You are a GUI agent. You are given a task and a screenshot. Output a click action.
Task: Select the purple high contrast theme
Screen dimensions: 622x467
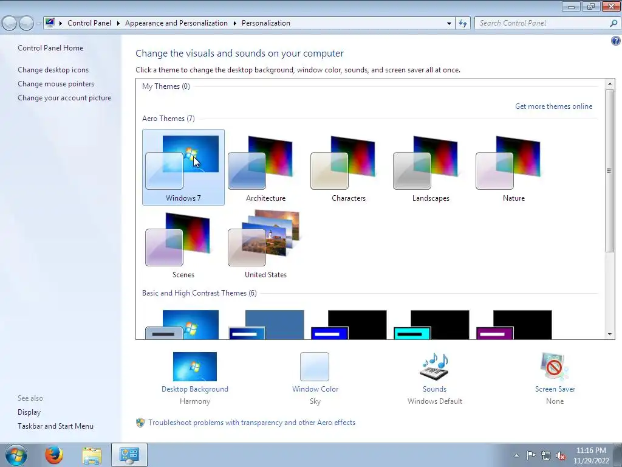click(514, 325)
